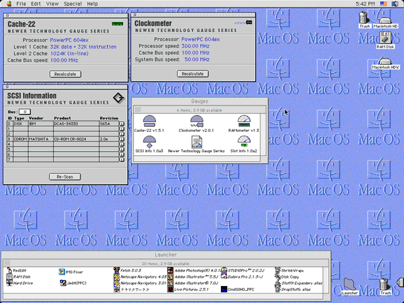Click Gauges window vertical scrollbar
Viewport: 404px width, 303px height.
263,134
